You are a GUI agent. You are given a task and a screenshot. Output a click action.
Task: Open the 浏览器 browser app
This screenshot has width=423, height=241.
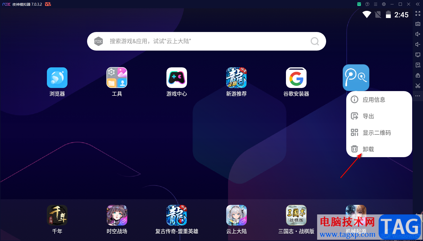pyautogui.click(x=57, y=78)
